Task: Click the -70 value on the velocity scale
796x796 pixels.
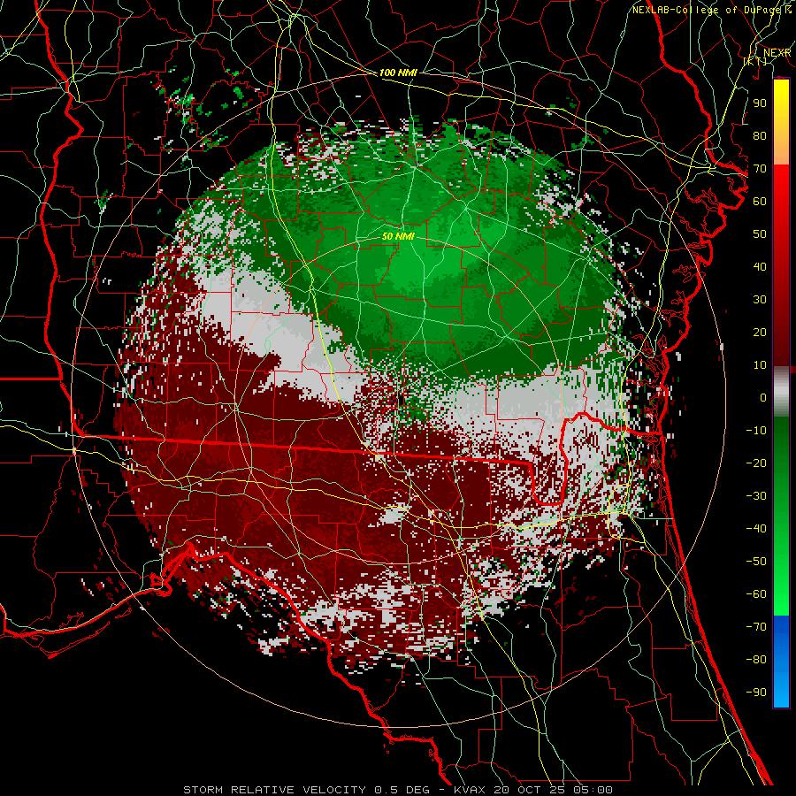Action: 756,626
